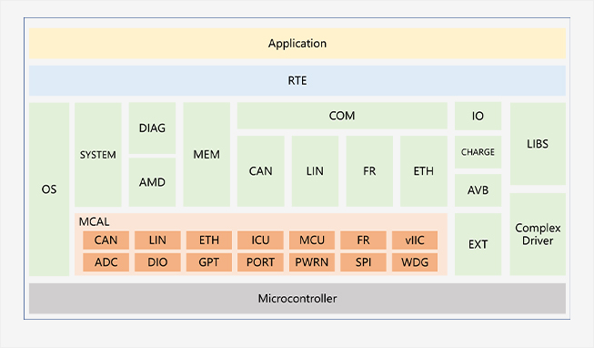The image size is (594, 348).
Task: Click the AVB block
Action: click(478, 190)
